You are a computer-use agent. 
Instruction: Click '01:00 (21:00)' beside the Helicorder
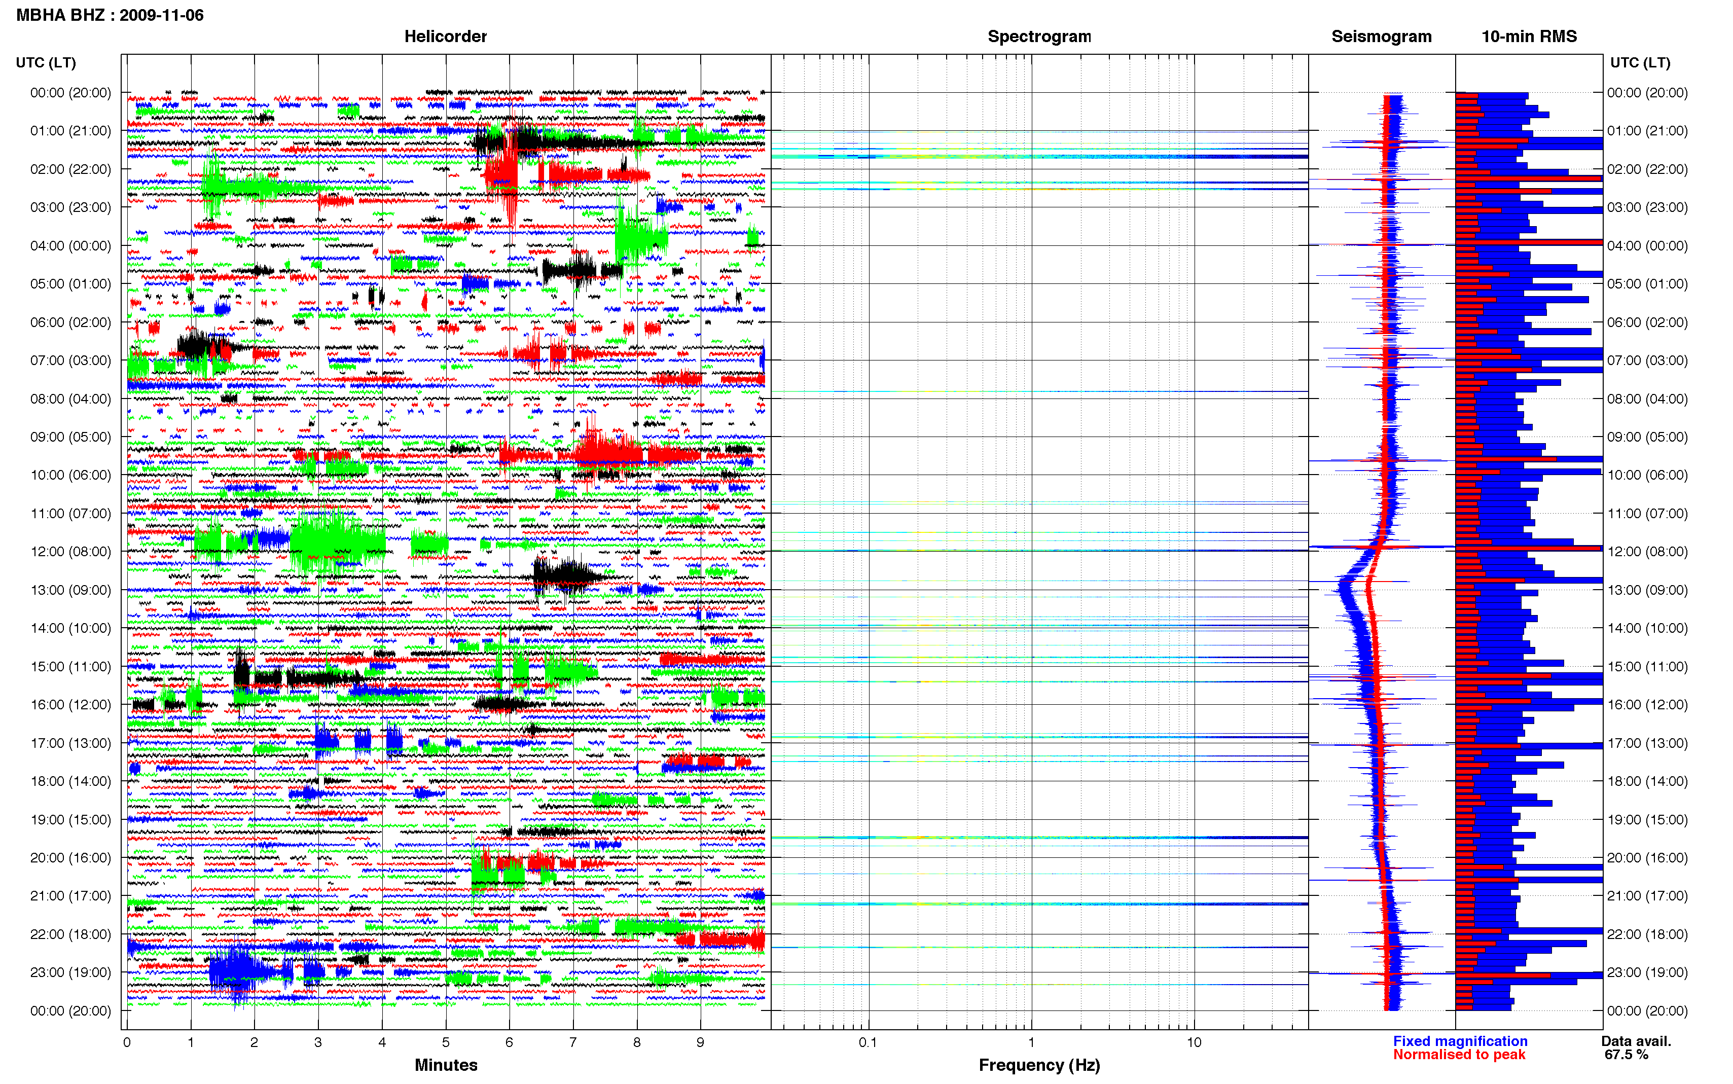(x=70, y=130)
